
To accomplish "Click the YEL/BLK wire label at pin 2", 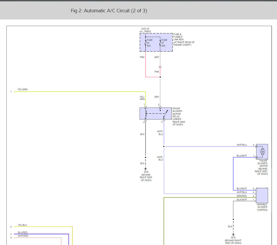I will pos(22,225).
